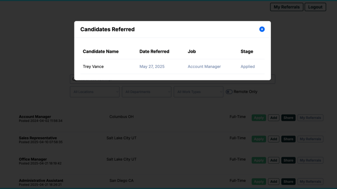View My Referrals for Sales Representative
The width and height of the screenshot is (337, 189).
tap(311, 139)
